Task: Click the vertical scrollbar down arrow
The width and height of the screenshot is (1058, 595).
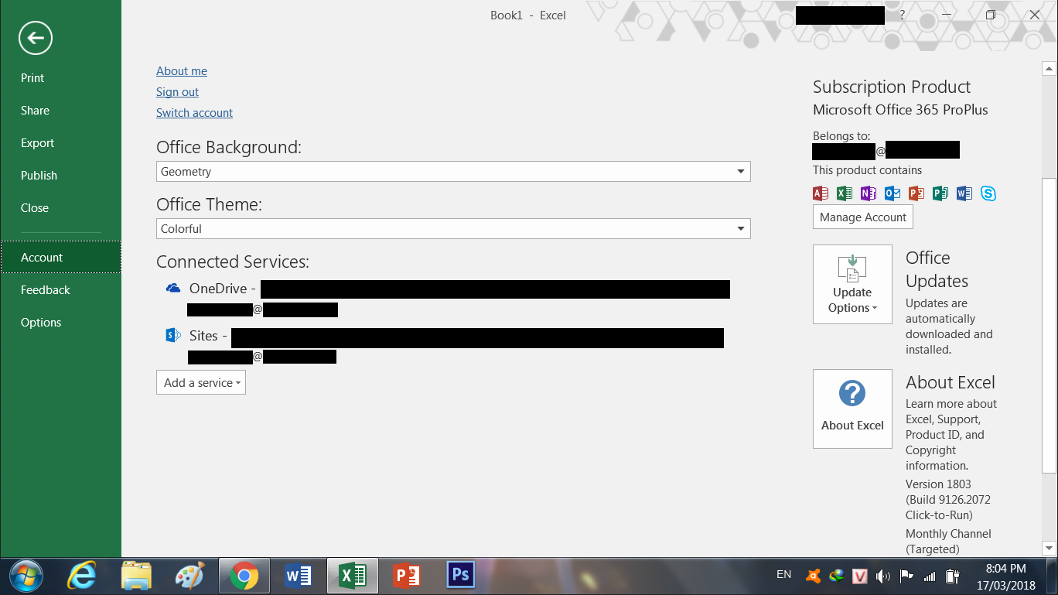Action: click(x=1049, y=548)
